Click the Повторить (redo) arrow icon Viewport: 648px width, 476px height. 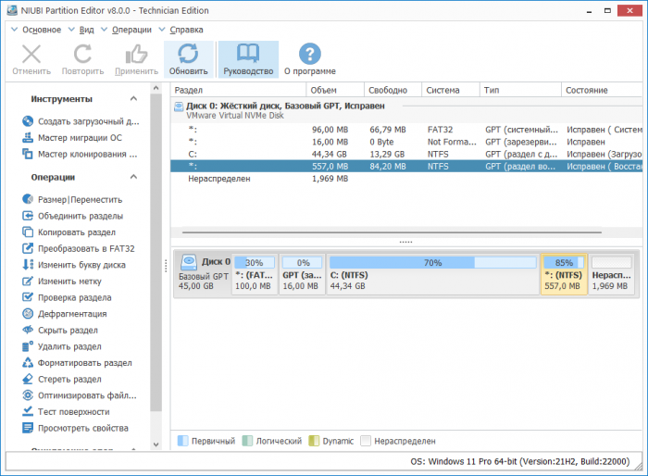pyautogui.click(x=82, y=55)
